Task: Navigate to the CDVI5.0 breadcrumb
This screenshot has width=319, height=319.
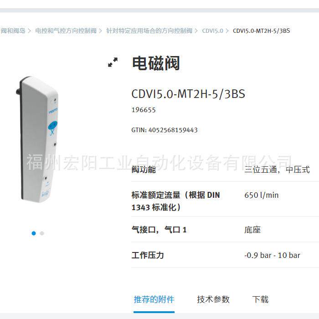Action: point(213,31)
